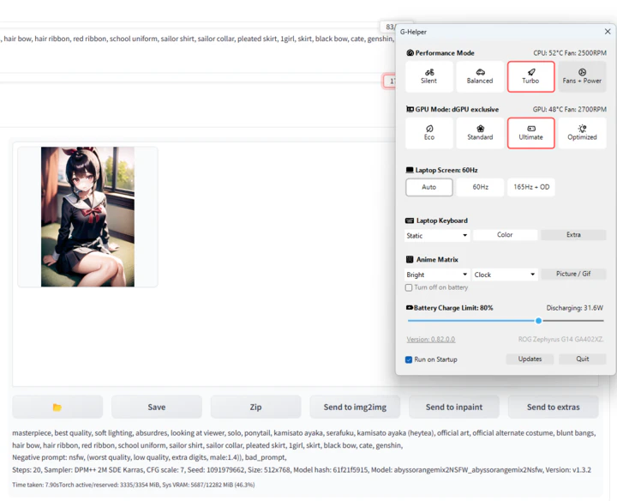The width and height of the screenshot is (617, 501).
Task: Toggle Turn off on battery checkbox
Action: [409, 287]
